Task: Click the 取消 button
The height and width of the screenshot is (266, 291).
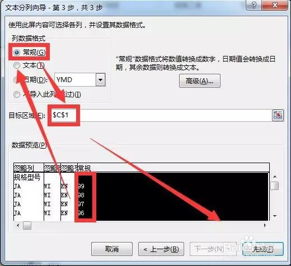Action: tap(112, 249)
